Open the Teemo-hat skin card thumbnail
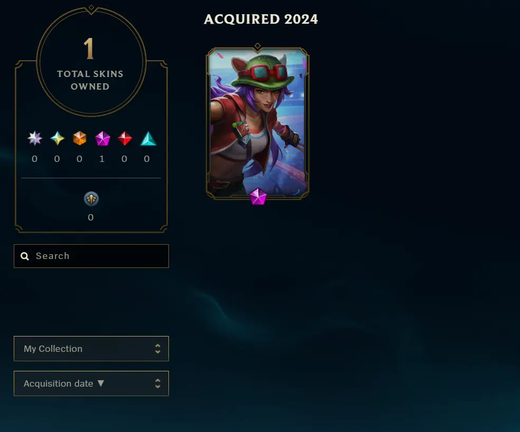 click(258, 123)
